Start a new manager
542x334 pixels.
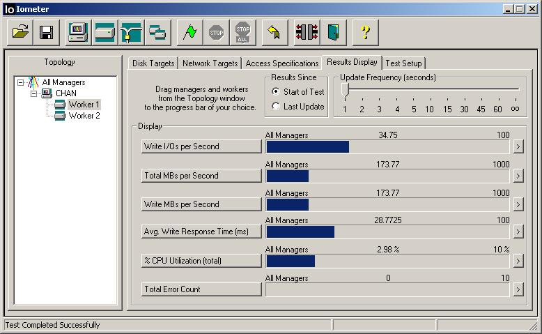tap(79, 33)
